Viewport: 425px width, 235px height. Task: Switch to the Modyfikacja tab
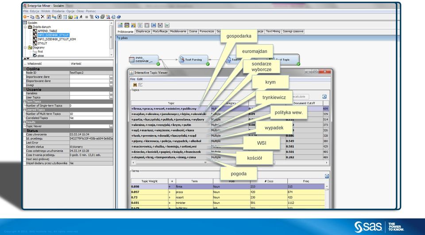pyautogui.click(x=160, y=31)
